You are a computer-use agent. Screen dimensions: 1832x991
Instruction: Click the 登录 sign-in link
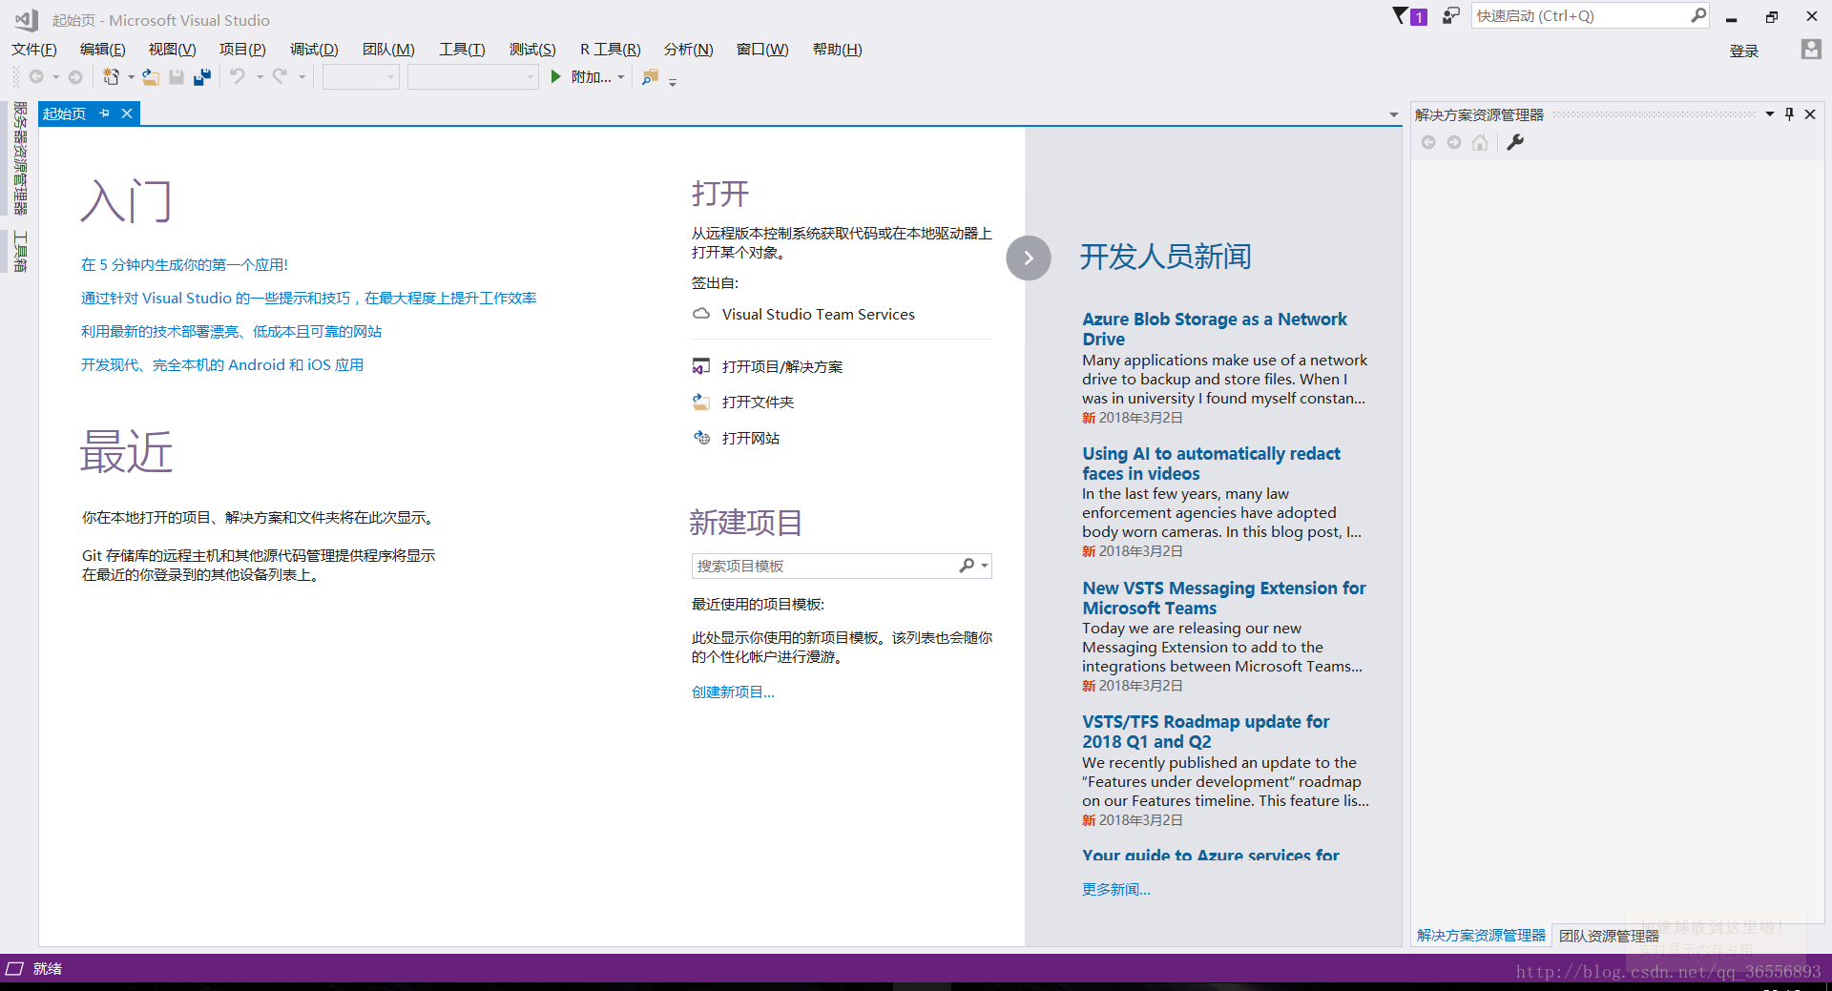click(x=1744, y=51)
